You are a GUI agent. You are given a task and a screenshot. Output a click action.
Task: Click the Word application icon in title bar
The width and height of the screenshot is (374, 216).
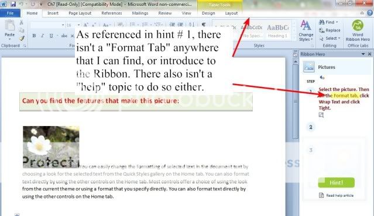click(x=4, y=4)
